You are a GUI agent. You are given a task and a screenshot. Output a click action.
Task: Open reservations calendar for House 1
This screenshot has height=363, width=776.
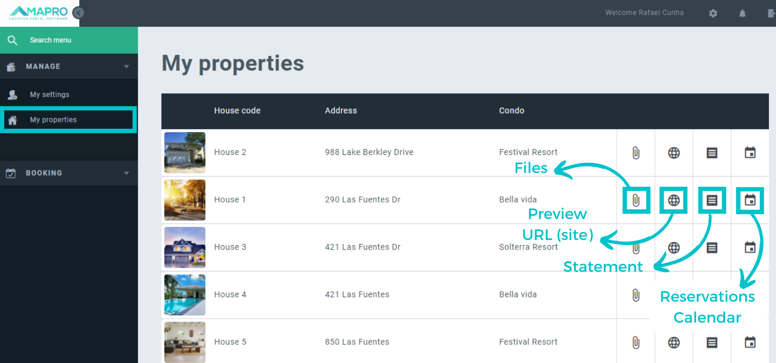point(750,200)
